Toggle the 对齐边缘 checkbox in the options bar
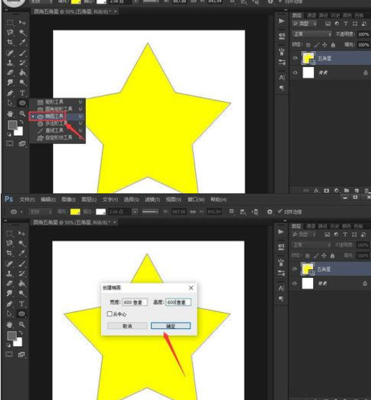 pos(280,212)
